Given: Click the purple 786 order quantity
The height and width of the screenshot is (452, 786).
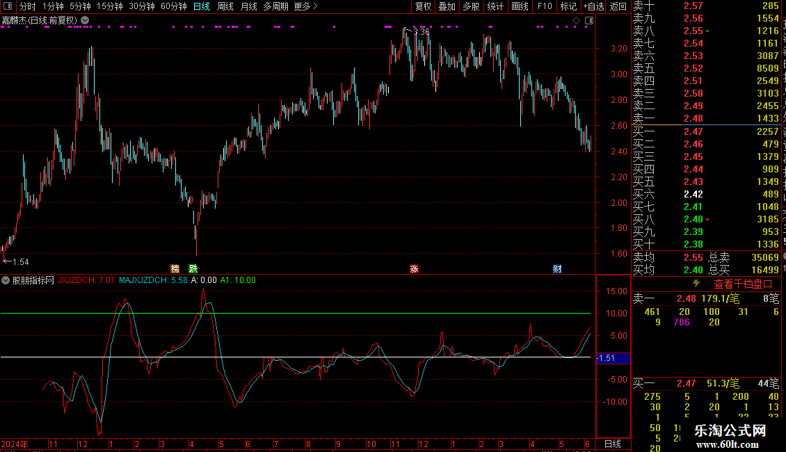Looking at the screenshot, I should pos(681,322).
